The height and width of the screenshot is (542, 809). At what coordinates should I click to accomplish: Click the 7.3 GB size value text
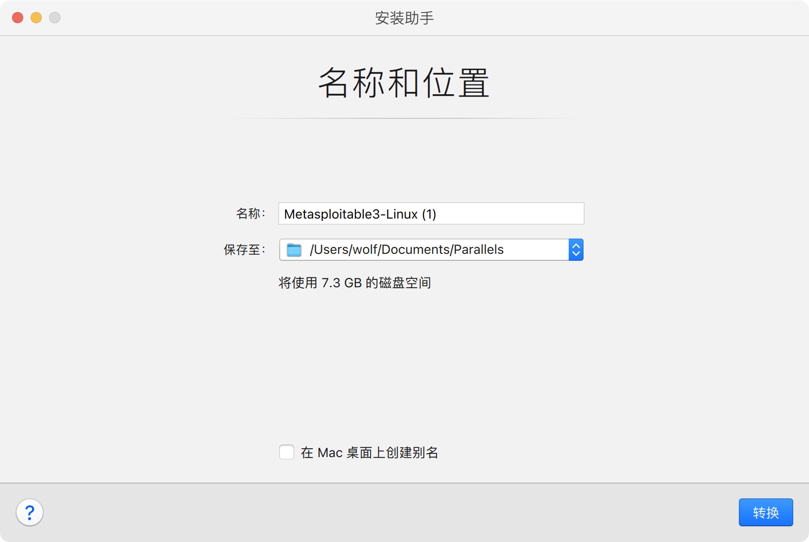click(x=341, y=283)
